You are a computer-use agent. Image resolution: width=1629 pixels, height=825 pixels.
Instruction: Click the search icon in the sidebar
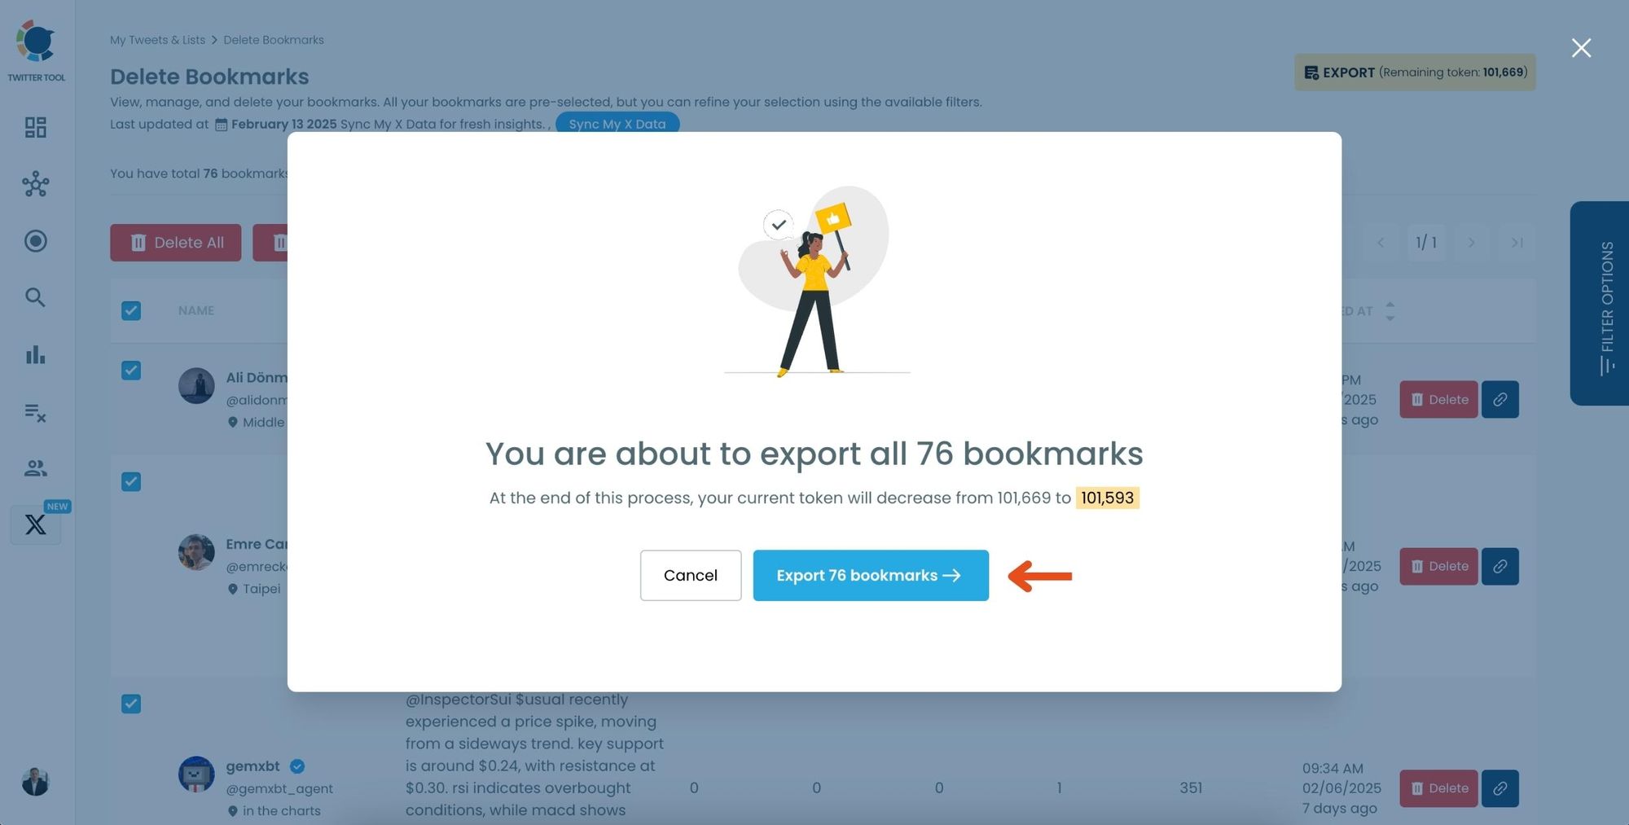[35, 298]
